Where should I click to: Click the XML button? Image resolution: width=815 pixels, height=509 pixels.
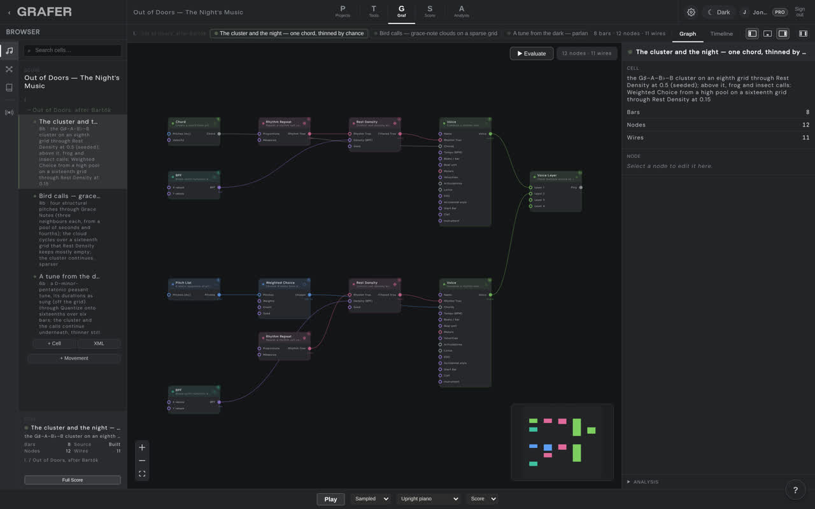[x=99, y=344]
